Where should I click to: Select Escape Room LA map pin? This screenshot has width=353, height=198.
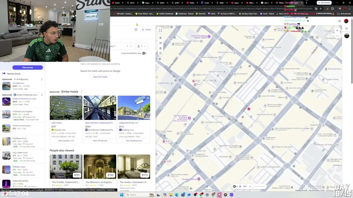pyautogui.click(x=199, y=179)
